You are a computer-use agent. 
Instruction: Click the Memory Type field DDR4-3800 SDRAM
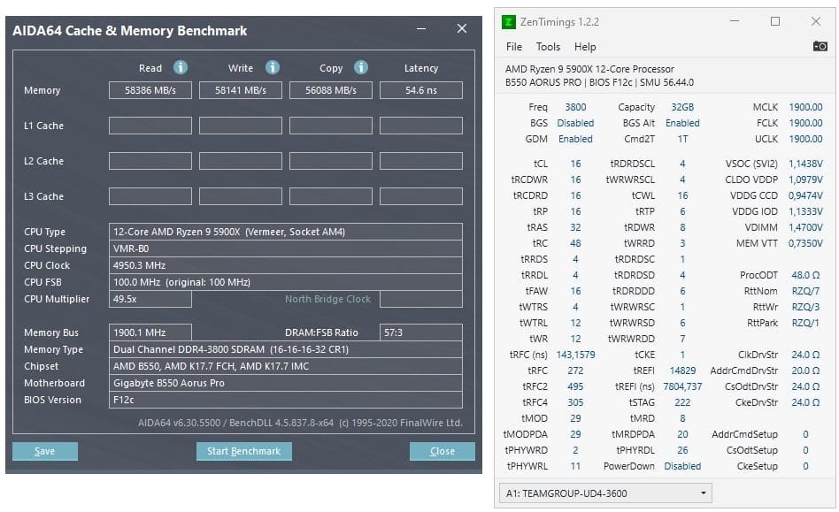coord(286,349)
